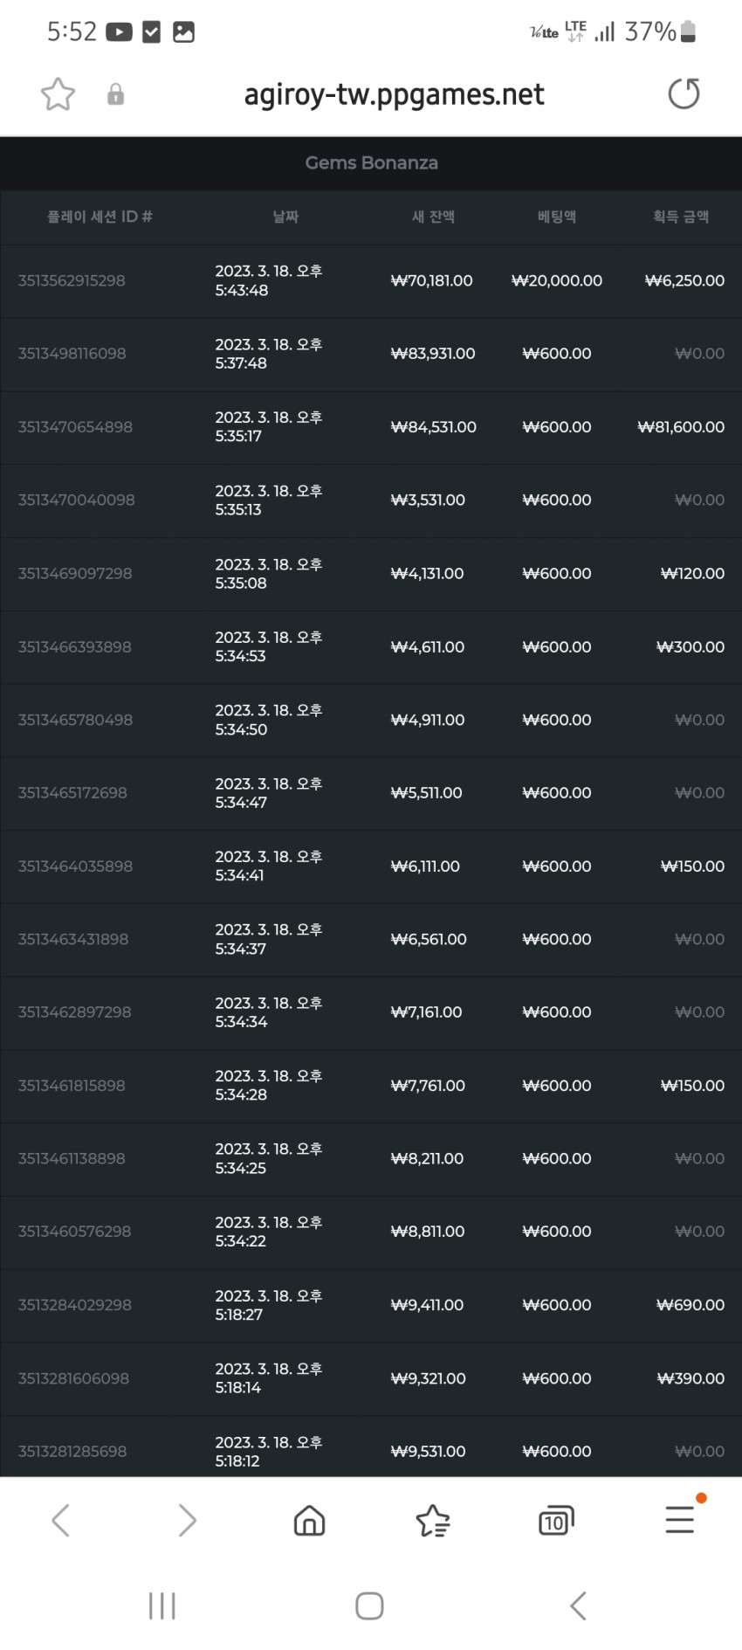Screen dimensions: 742x1650
Task: Open the tabs switcher showing 10
Action: click(x=556, y=1521)
